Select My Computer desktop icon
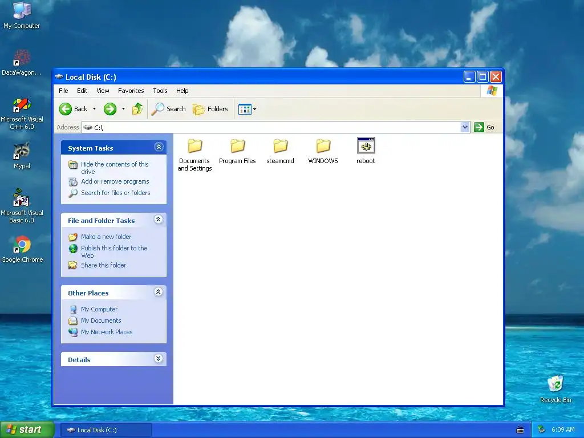 22,15
